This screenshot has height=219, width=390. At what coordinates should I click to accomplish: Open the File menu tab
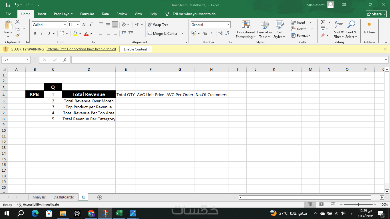click(x=8, y=14)
